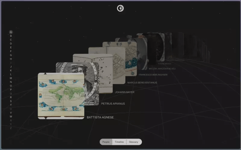Jump to letter H in index
Image resolution: width=241 pixels, height=150 pixels.
11,59
